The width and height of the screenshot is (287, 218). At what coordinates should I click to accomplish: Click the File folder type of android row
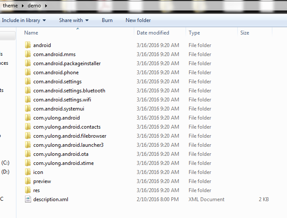200,45
